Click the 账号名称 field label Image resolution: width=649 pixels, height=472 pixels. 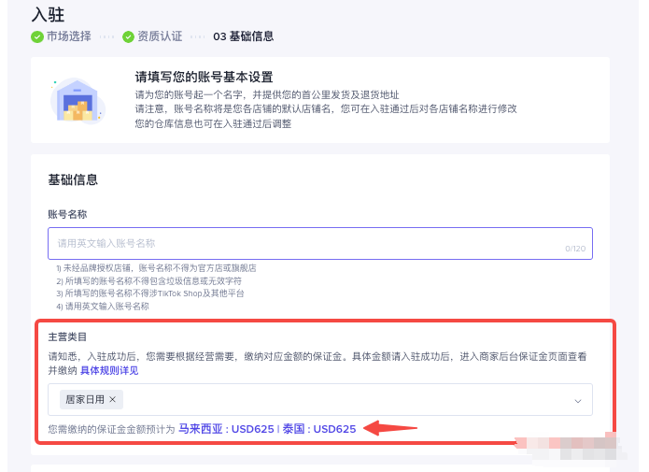click(x=67, y=214)
